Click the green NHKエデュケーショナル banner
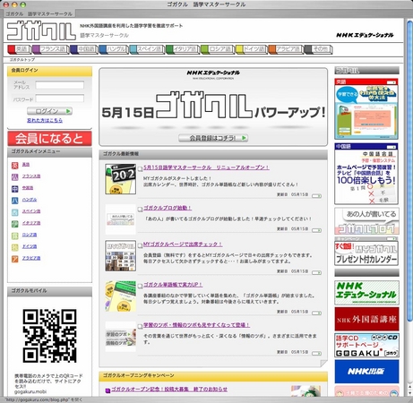This screenshot has height=403, width=413. point(366,293)
